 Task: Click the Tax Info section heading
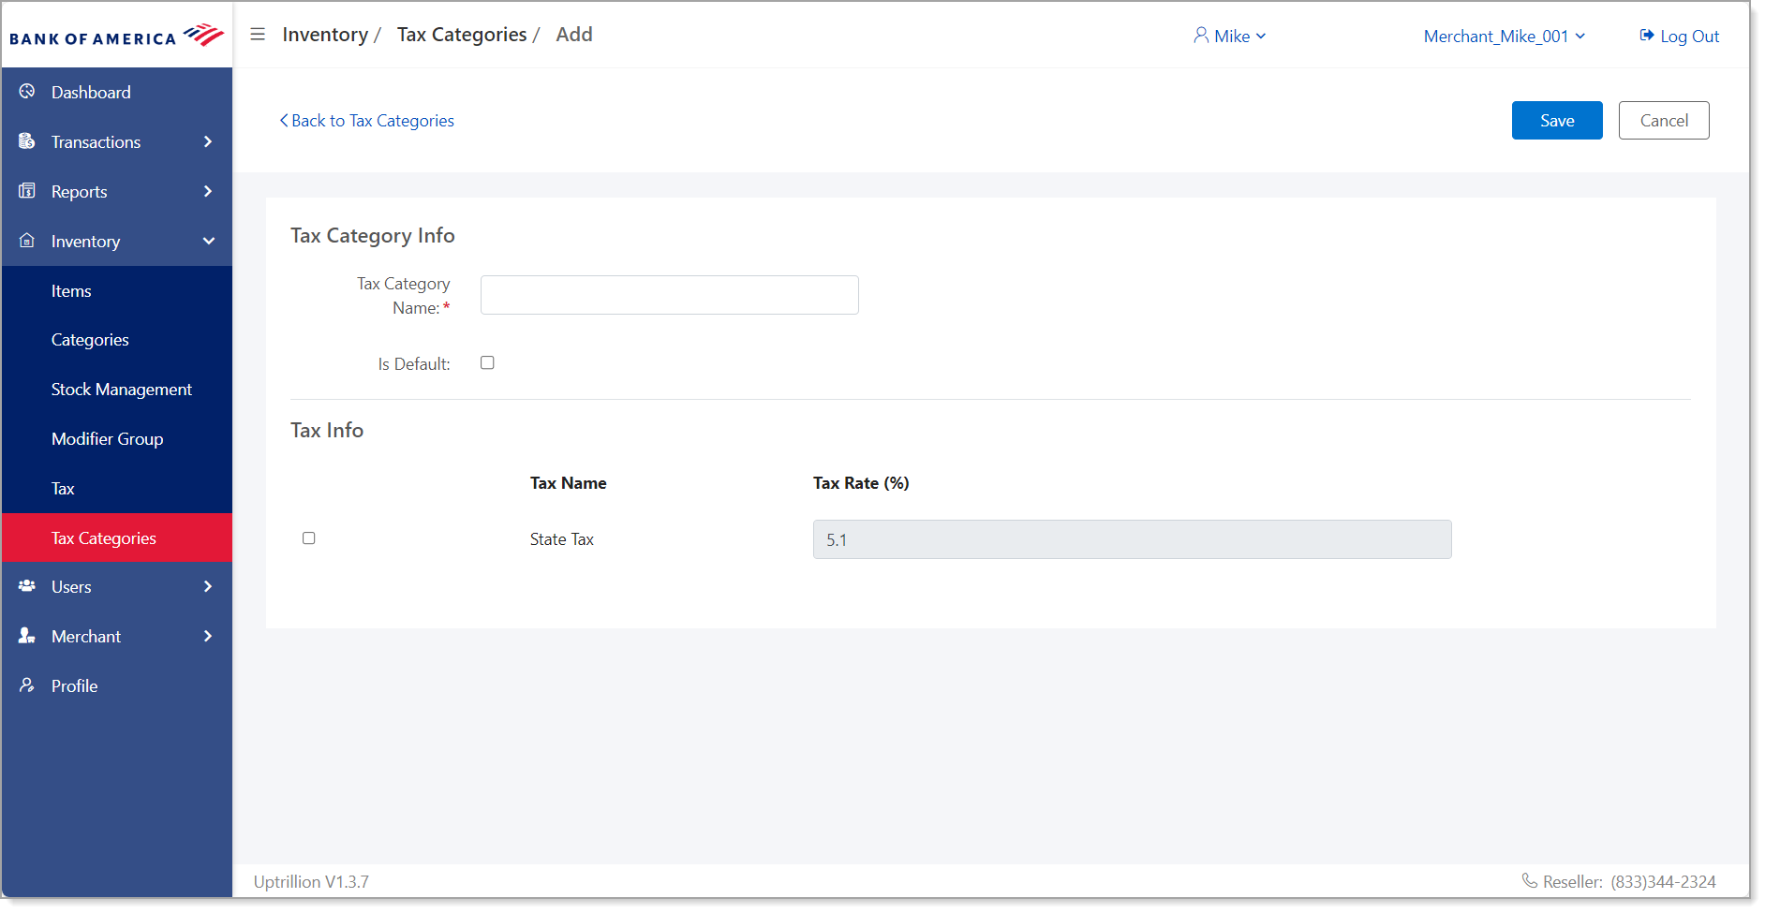pos(327,430)
